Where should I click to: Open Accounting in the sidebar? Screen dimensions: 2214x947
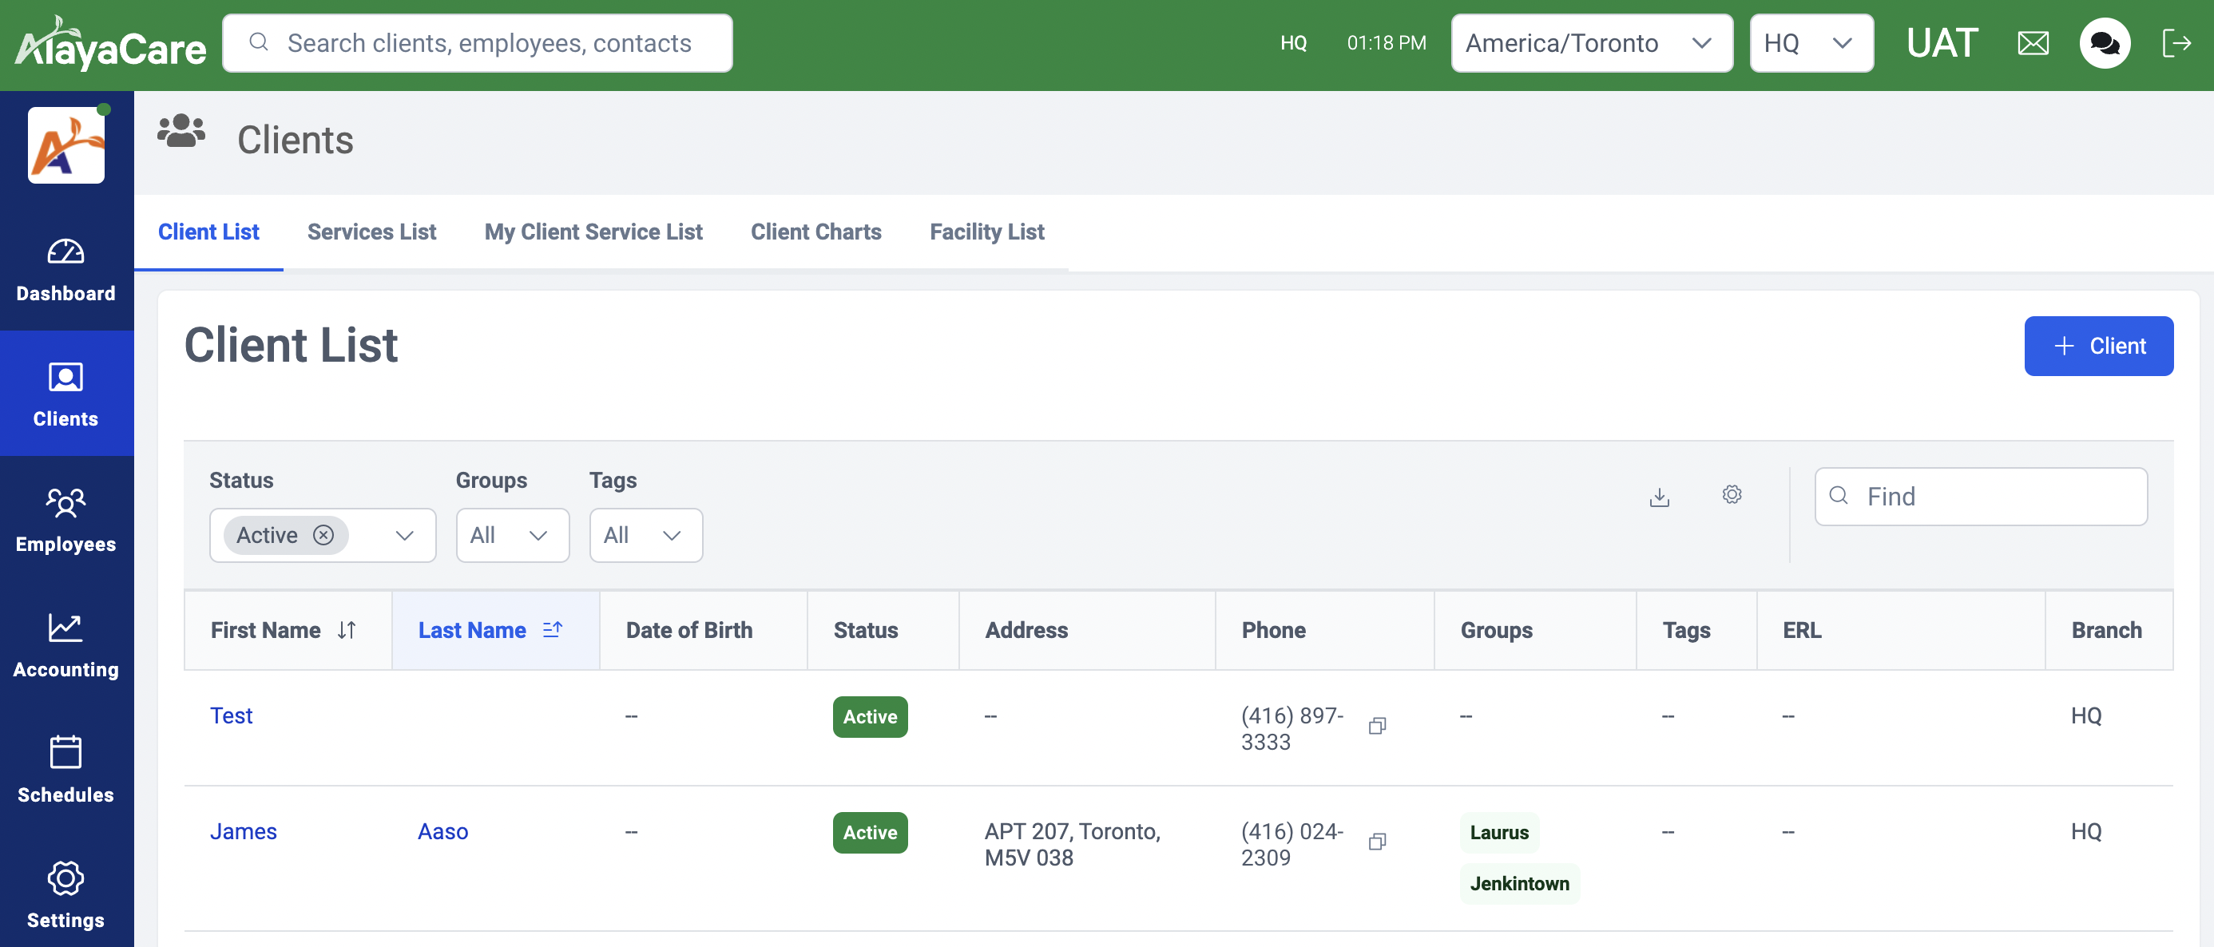tap(65, 645)
